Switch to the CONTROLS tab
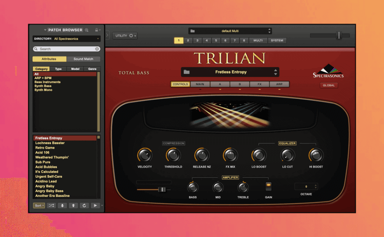This screenshot has height=237, width=384. pyautogui.click(x=180, y=84)
